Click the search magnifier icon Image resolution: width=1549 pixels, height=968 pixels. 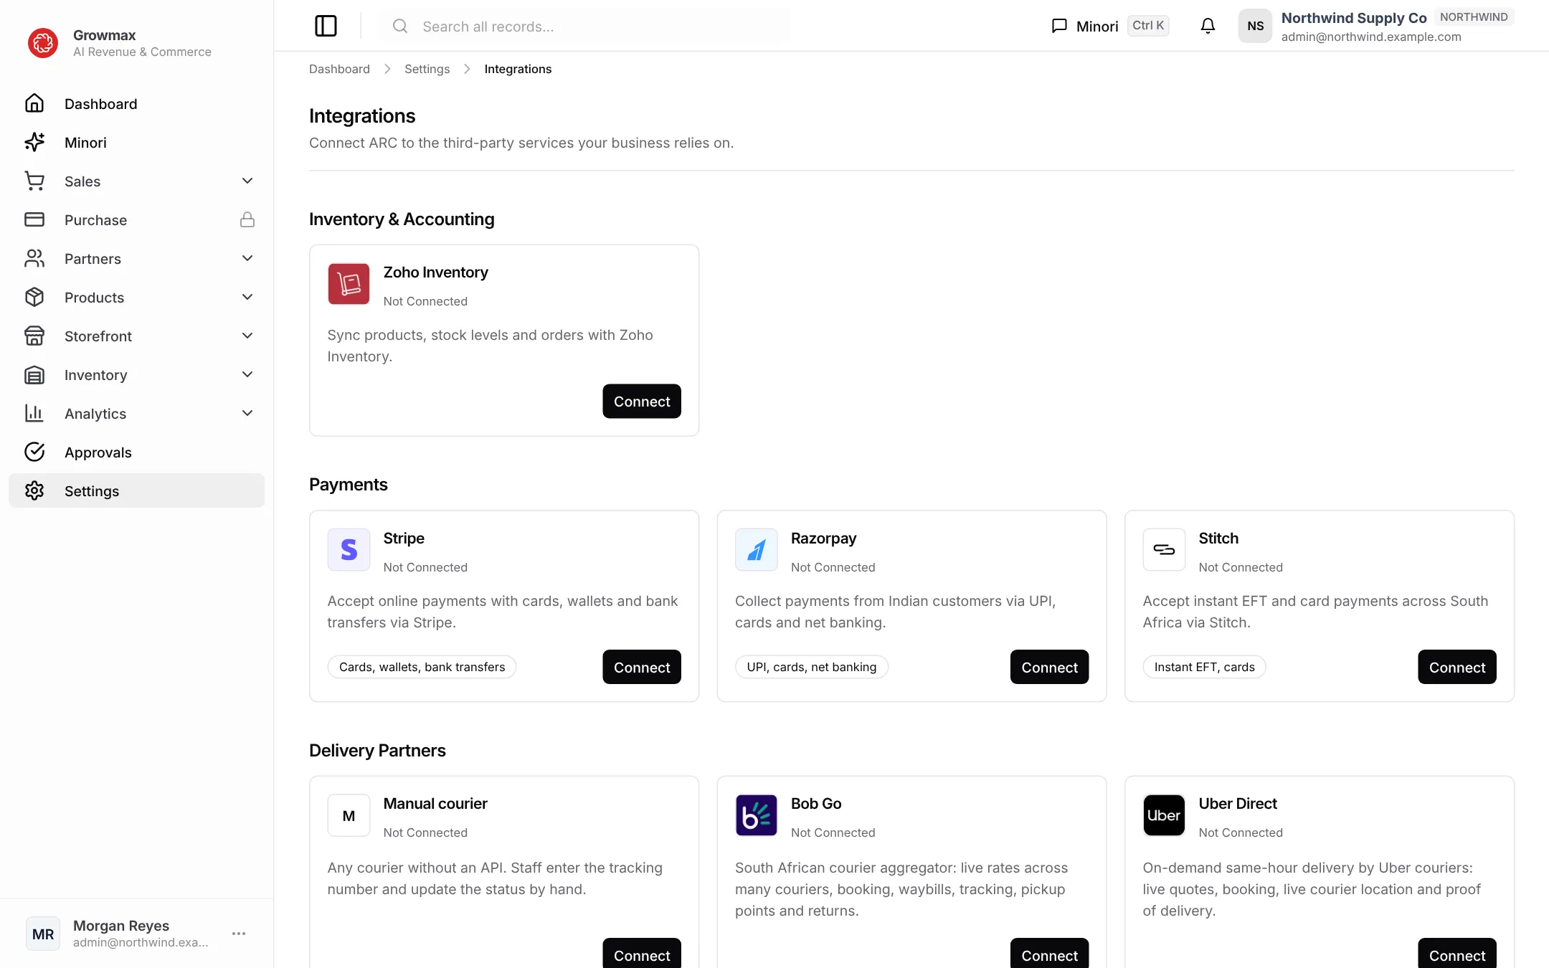[x=400, y=26]
